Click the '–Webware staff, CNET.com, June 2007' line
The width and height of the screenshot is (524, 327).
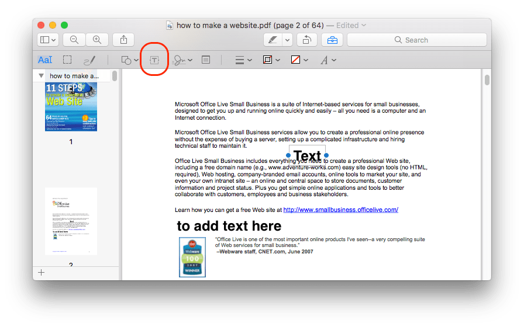coord(265,252)
